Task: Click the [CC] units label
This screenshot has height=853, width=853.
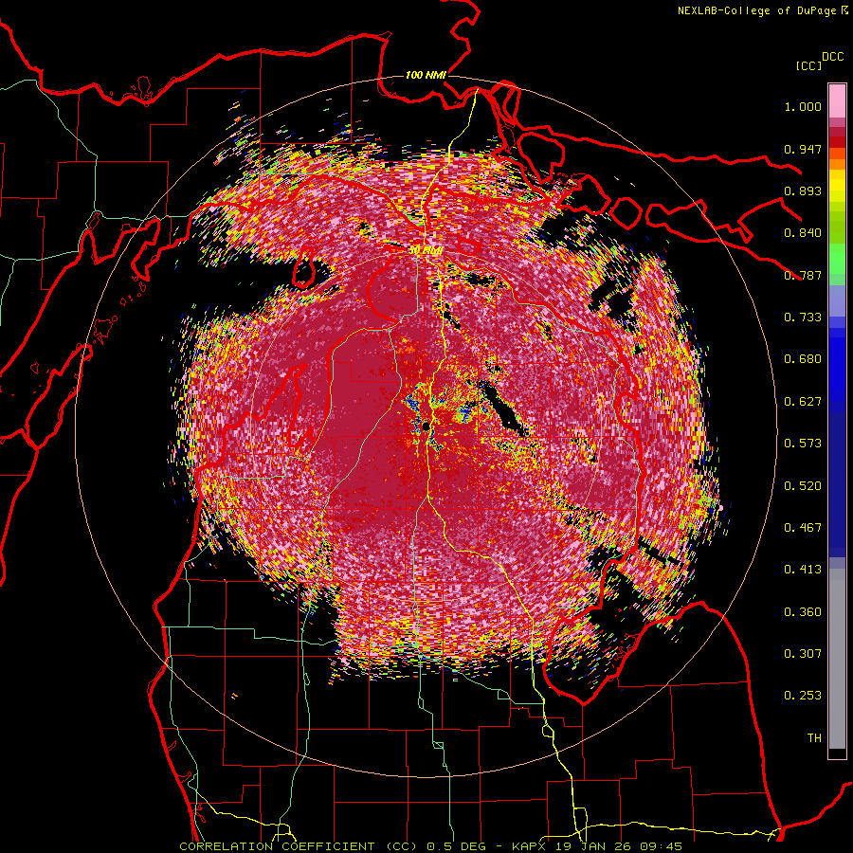Action: [x=808, y=65]
